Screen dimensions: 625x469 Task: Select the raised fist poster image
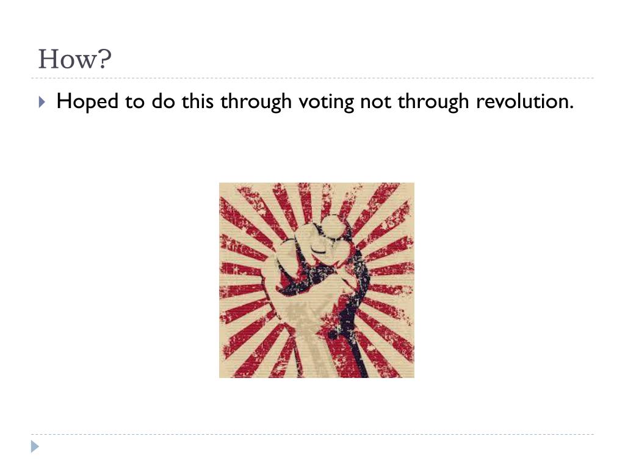pos(317,280)
